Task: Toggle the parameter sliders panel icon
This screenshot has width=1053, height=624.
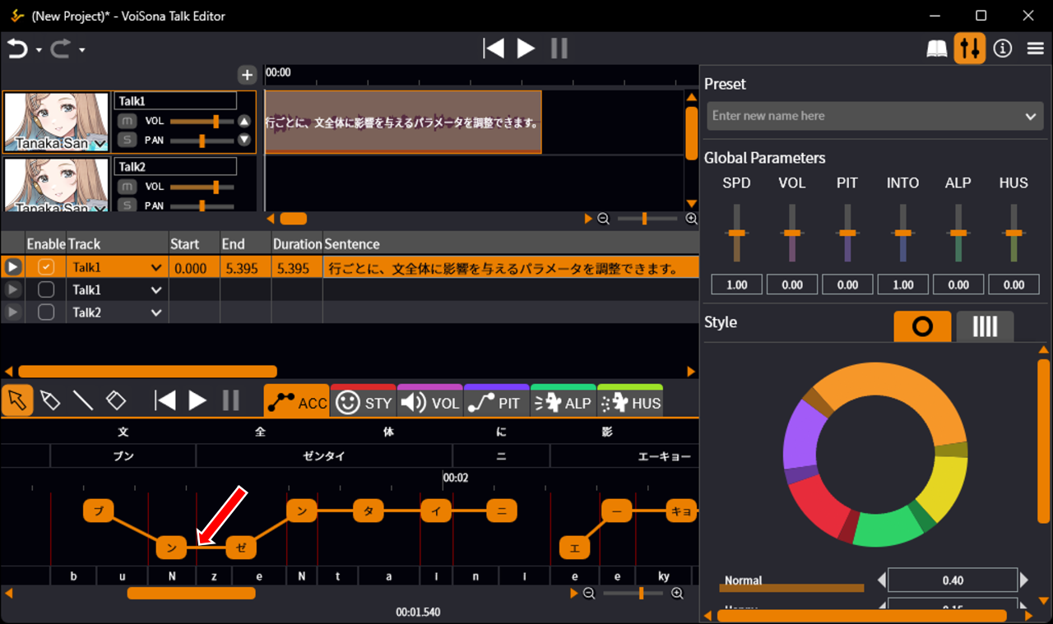Action: pyautogui.click(x=970, y=49)
